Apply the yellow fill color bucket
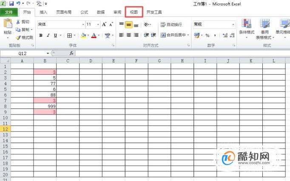 pyautogui.click(x=83, y=35)
